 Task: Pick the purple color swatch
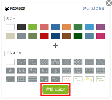(x=101, y=27)
